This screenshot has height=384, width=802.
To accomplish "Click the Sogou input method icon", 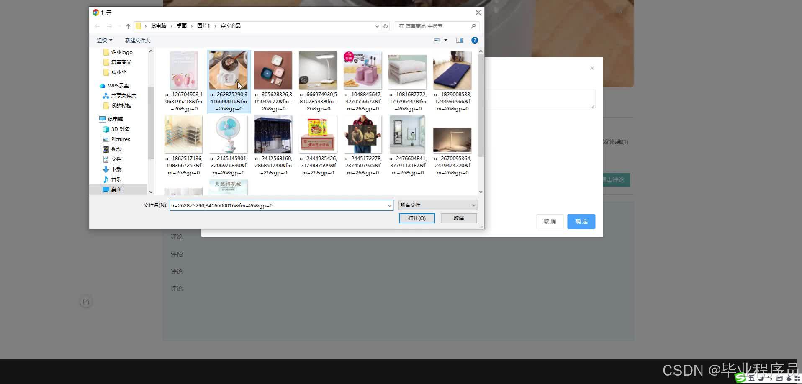I will tap(740, 378).
